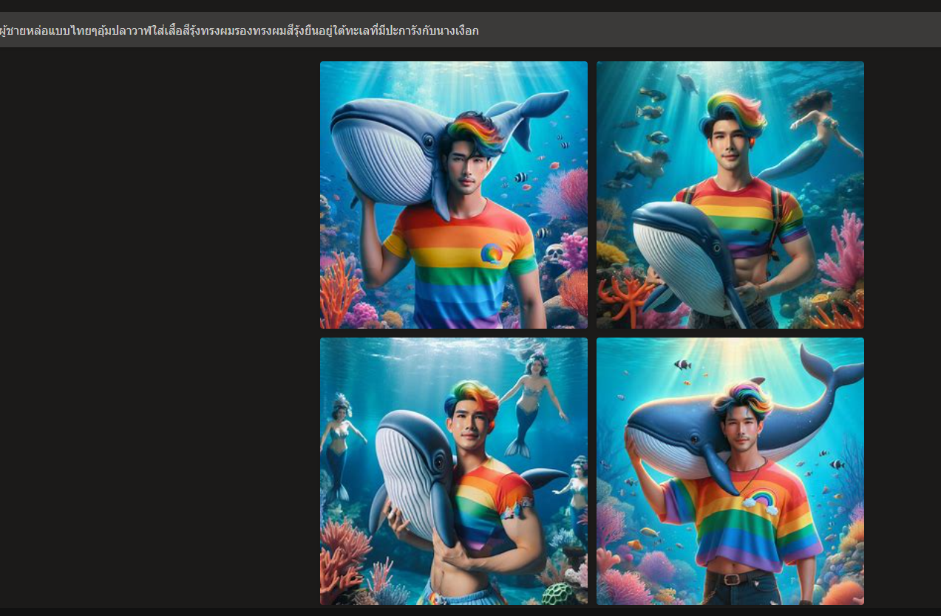Viewport: 941px width, 616px height.
Task: Click the swimming diver in top-right image
Action: (639, 164)
